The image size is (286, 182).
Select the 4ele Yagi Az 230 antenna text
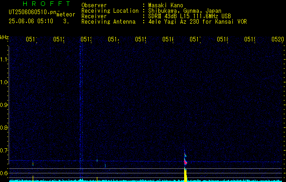coord(197,22)
